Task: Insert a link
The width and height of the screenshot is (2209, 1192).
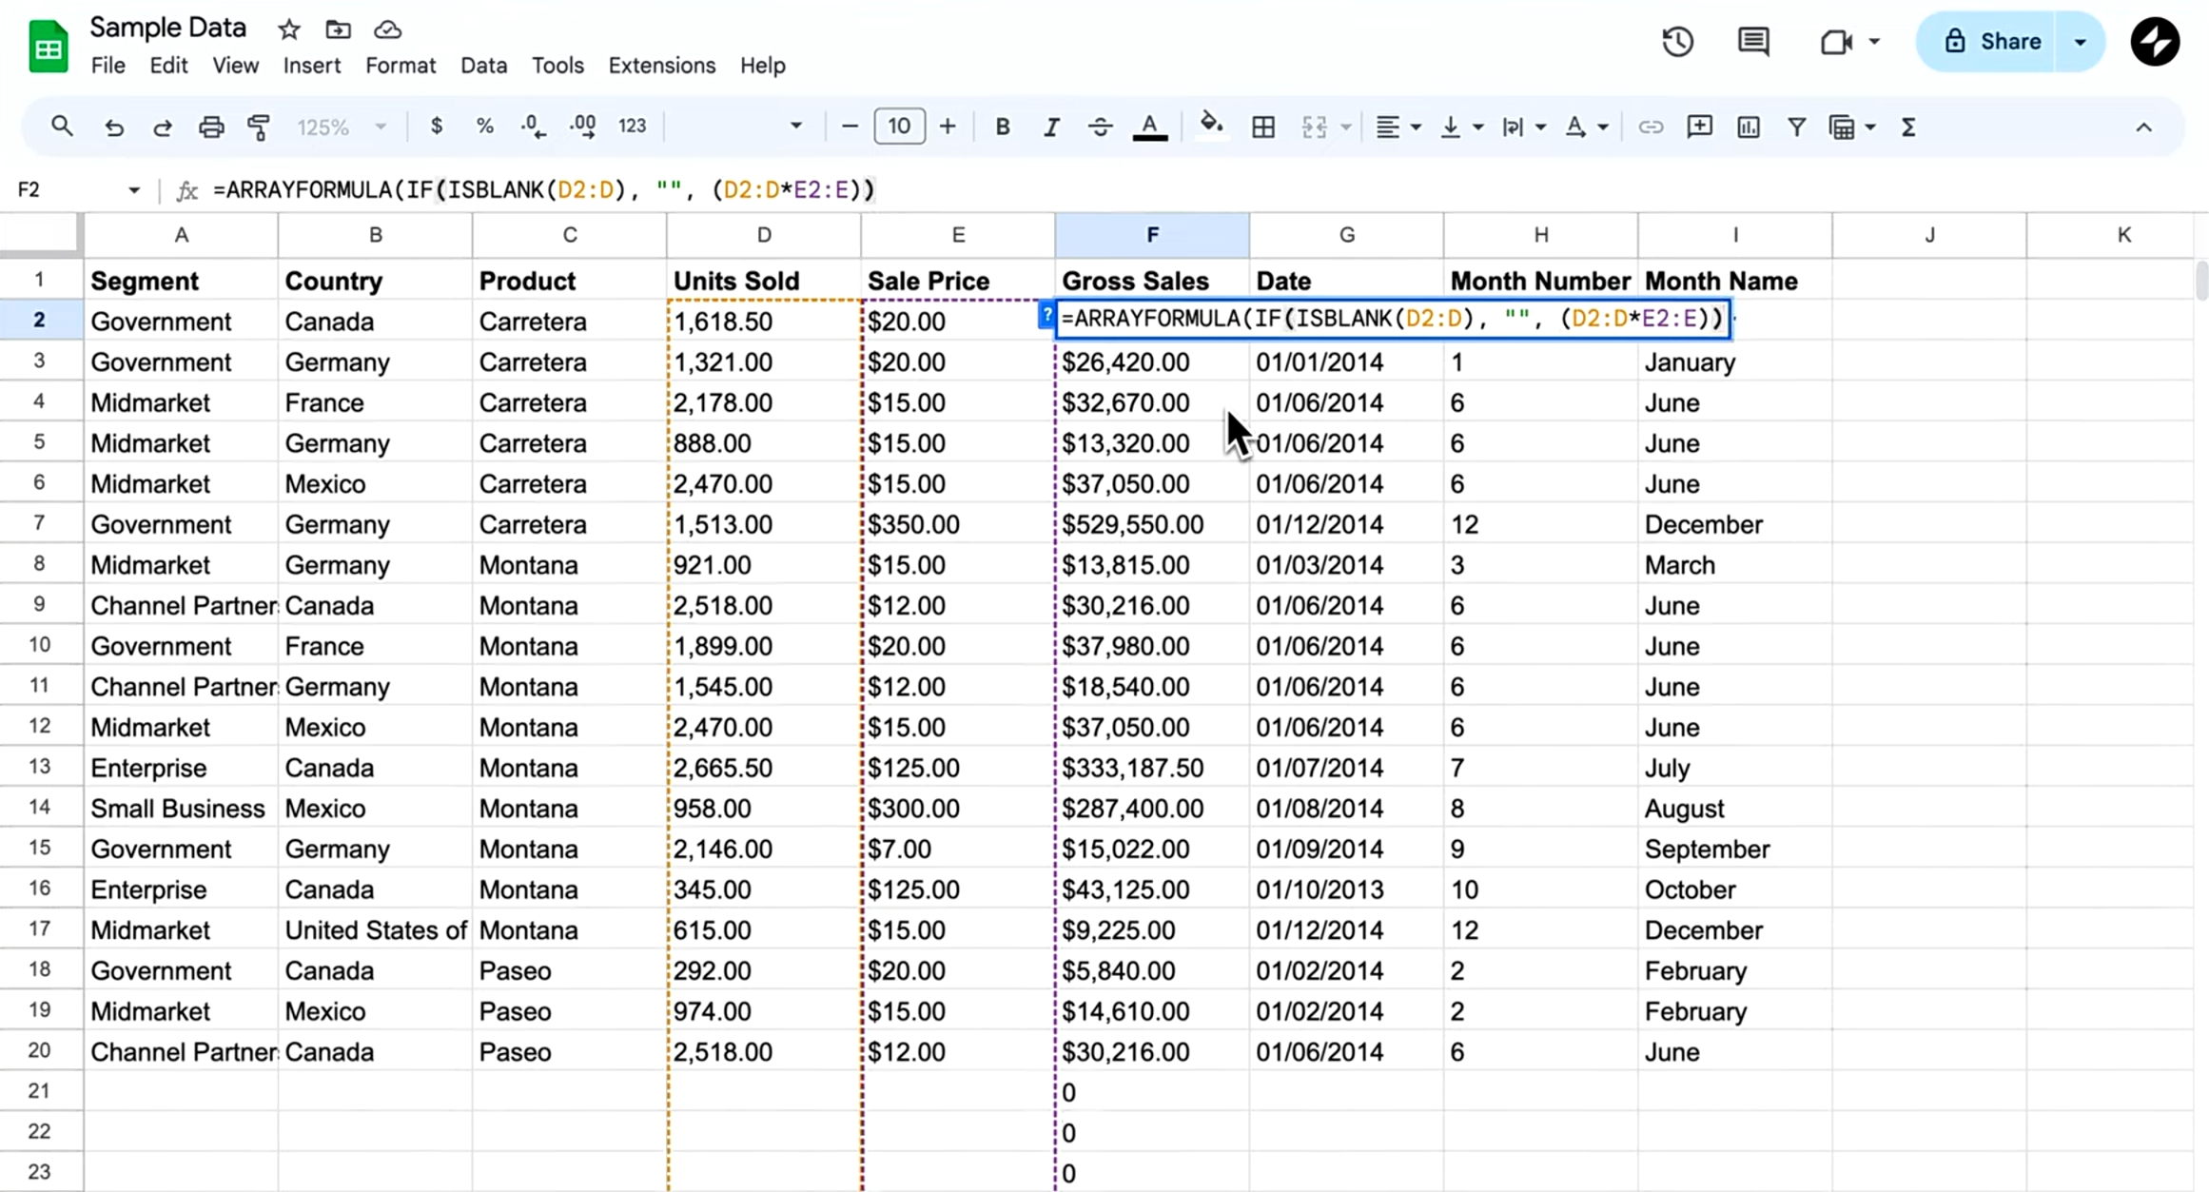Action: click(1651, 127)
